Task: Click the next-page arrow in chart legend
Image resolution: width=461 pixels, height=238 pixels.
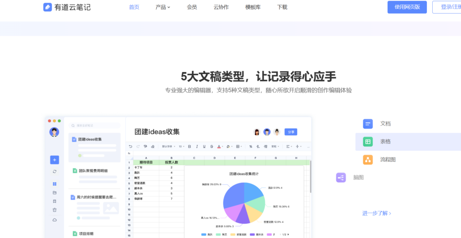Action: pyautogui.click(x=288, y=234)
